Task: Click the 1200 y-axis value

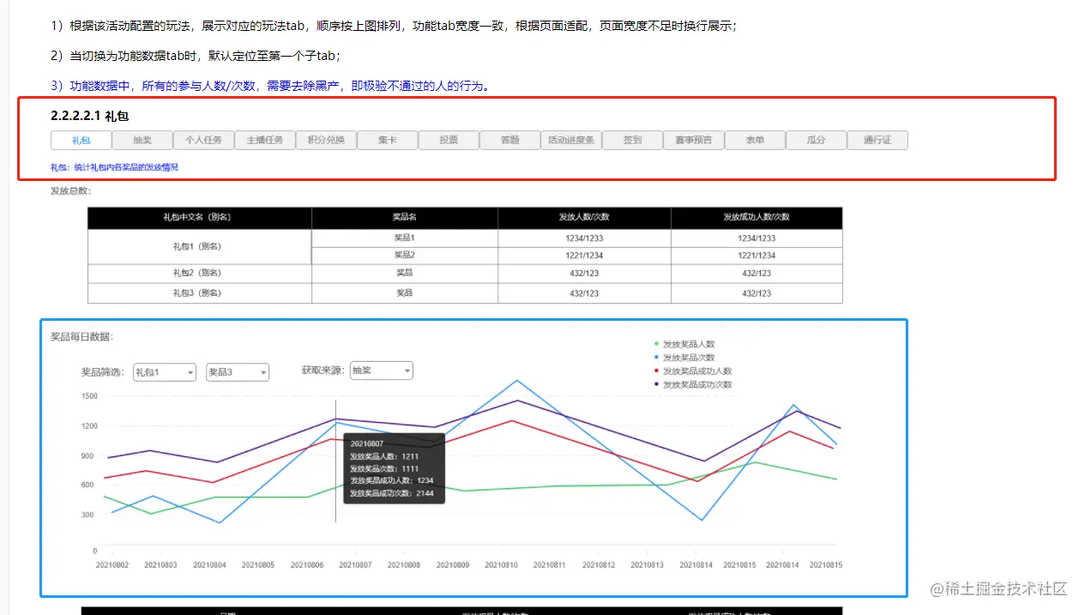Action: tap(89, 426)
